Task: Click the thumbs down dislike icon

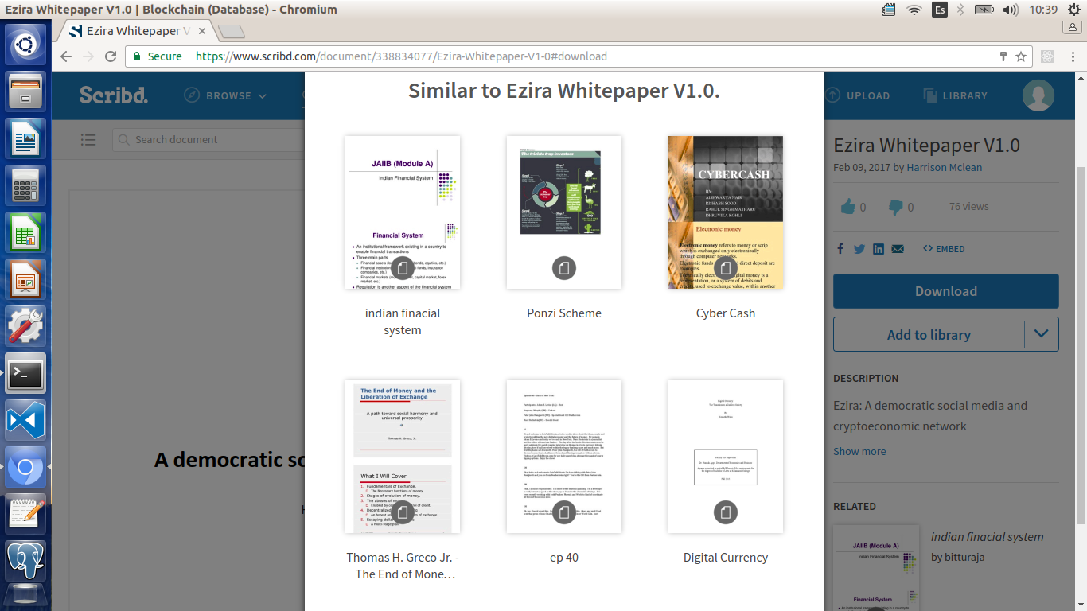Action: (896, 207)
